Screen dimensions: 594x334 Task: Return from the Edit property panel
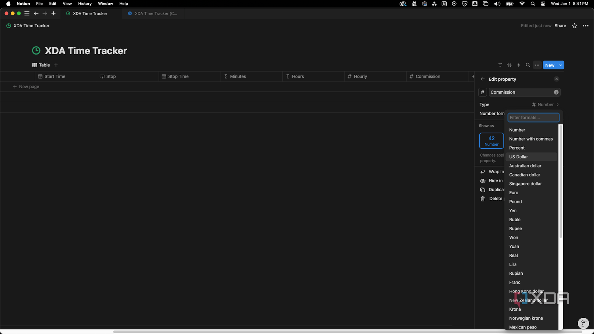point(482,79)
